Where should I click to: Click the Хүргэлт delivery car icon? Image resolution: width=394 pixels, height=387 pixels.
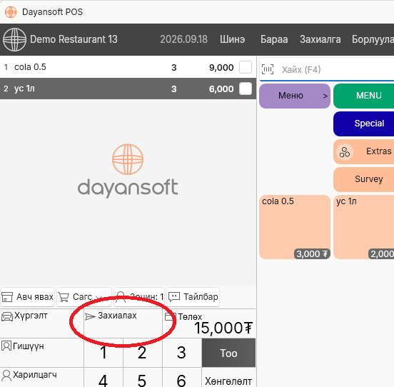click(7, 316)
